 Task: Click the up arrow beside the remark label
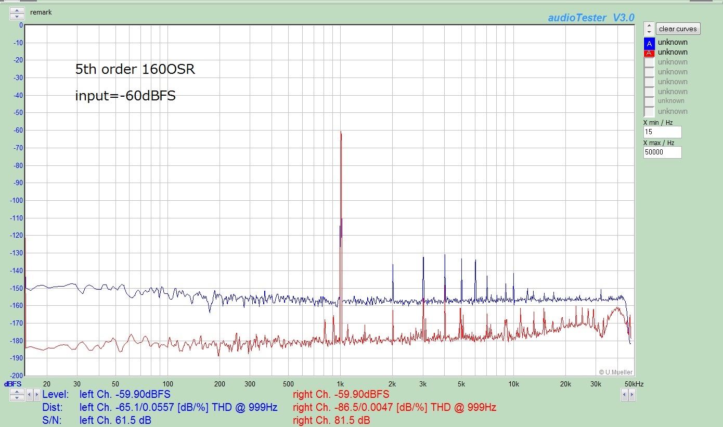(x=17, y=10)
